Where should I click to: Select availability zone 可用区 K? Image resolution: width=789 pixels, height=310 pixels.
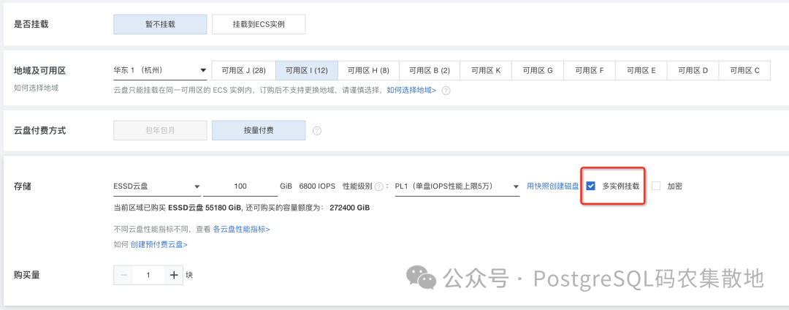[486, 70]
